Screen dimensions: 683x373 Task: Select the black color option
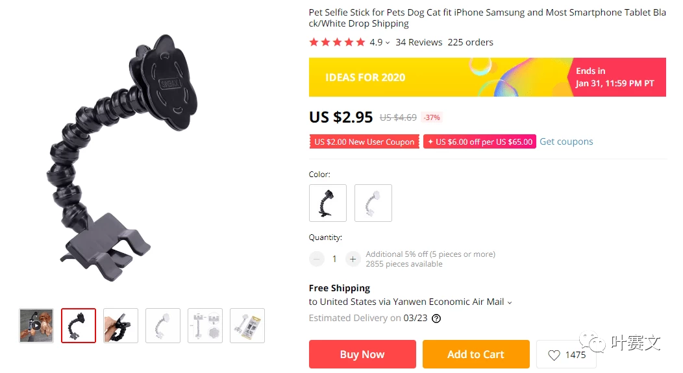[328, 203]
